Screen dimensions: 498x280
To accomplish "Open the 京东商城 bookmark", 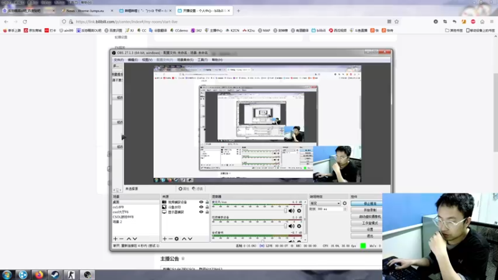I will [x=33, y=30].
